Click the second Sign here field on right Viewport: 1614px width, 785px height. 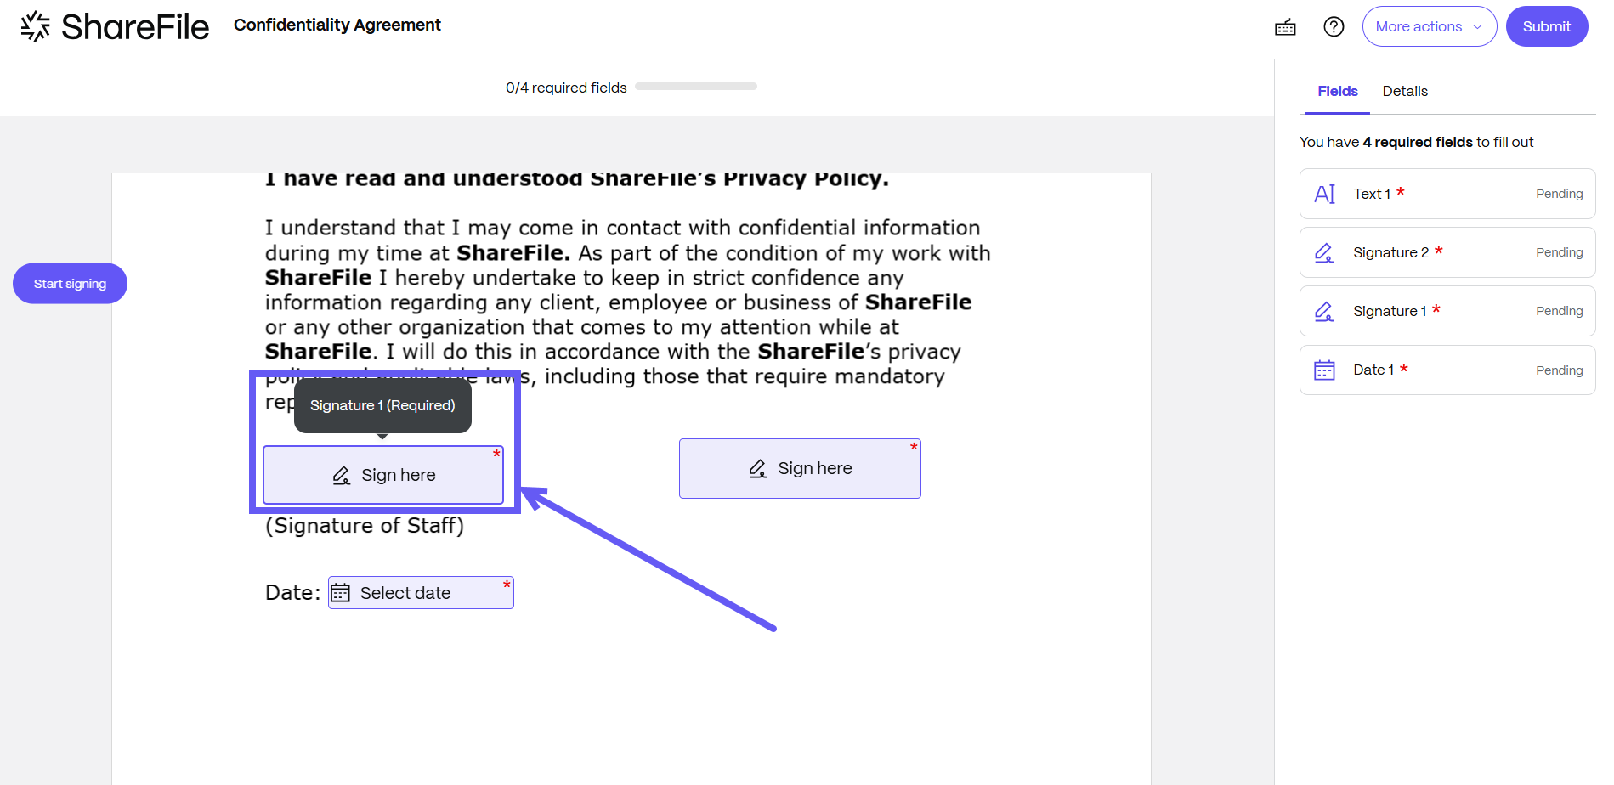pyautogui.click(x=800, y=468)
